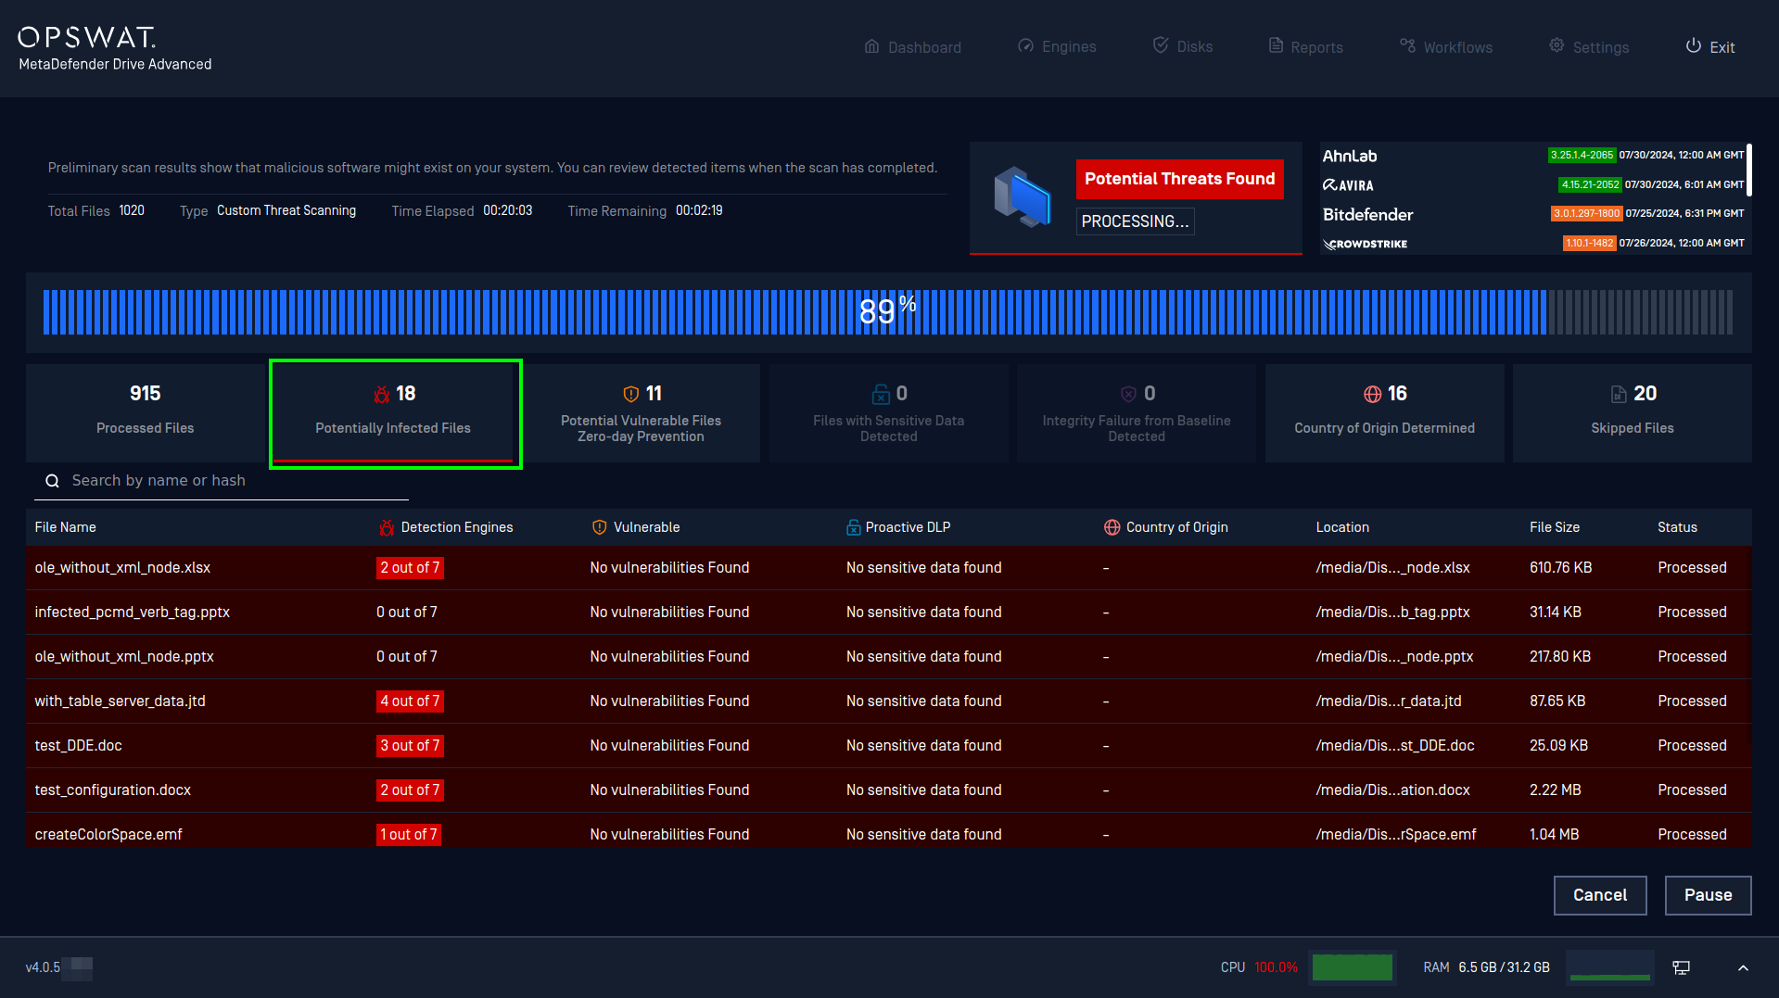Open the Disks menu
The image size is (1779, 998).
point(1183,46)
